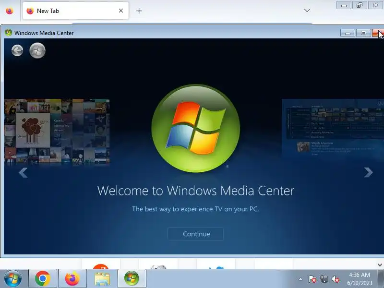
Task: Click the Continue button
Action: 196,234
